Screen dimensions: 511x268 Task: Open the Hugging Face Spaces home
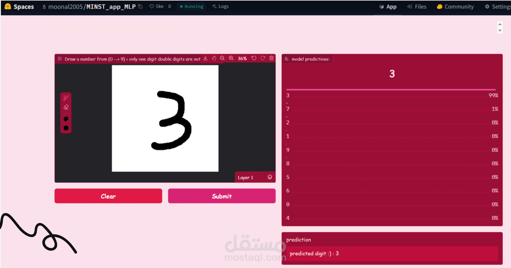tap(19, 6)
